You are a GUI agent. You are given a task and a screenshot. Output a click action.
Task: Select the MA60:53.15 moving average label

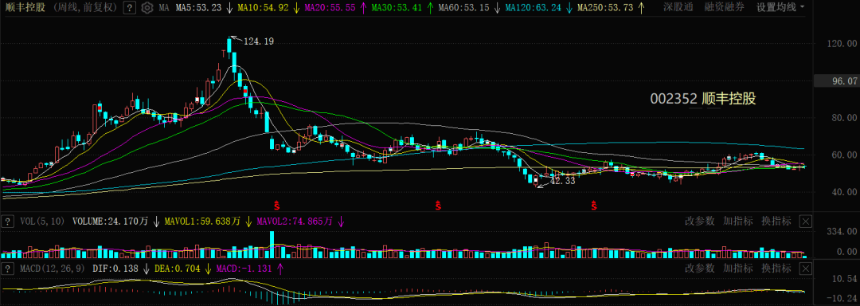pos(463,8)
